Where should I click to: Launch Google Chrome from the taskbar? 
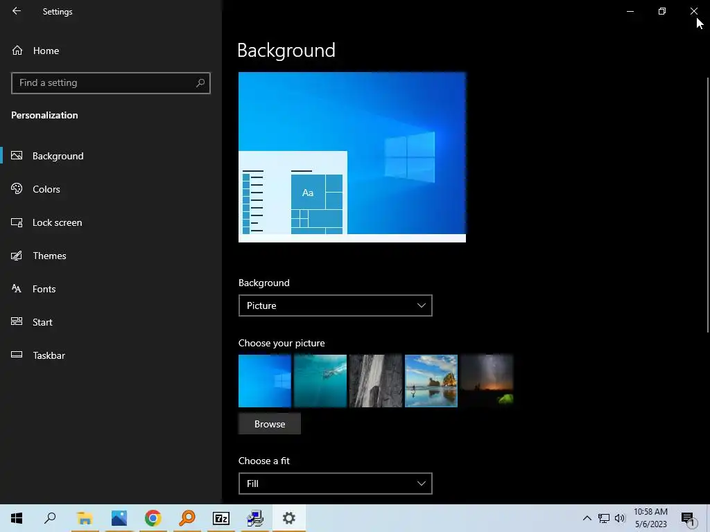pyautogui.click(x=153, y=518)
